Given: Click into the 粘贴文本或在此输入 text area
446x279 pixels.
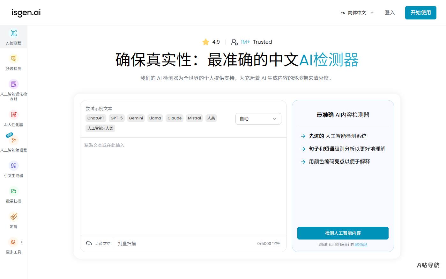Looking at the screenshot, I should click(183, 186).
